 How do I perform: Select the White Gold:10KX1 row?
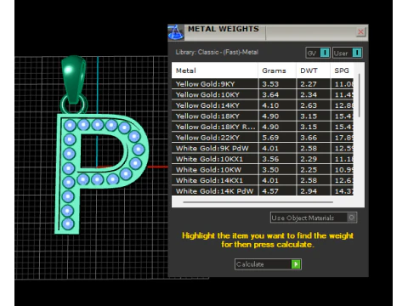pyautogui.click(x=263, y=159)
